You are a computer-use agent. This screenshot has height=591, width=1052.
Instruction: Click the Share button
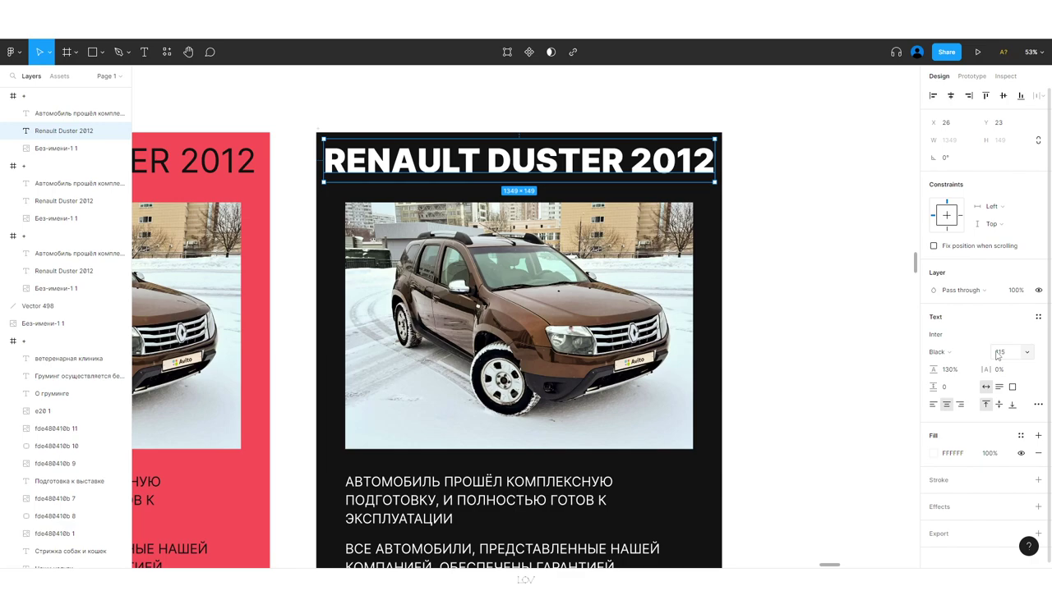(x=947, y=52)
